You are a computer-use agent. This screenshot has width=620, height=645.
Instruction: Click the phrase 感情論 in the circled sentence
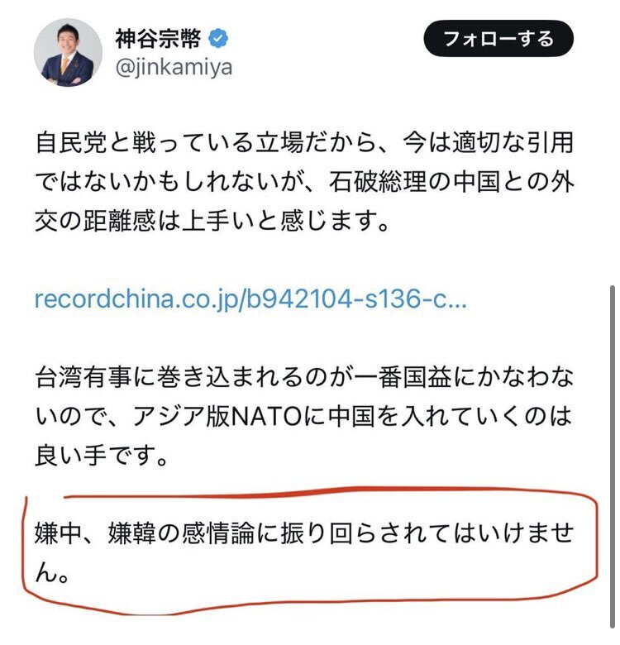[218, 533]
